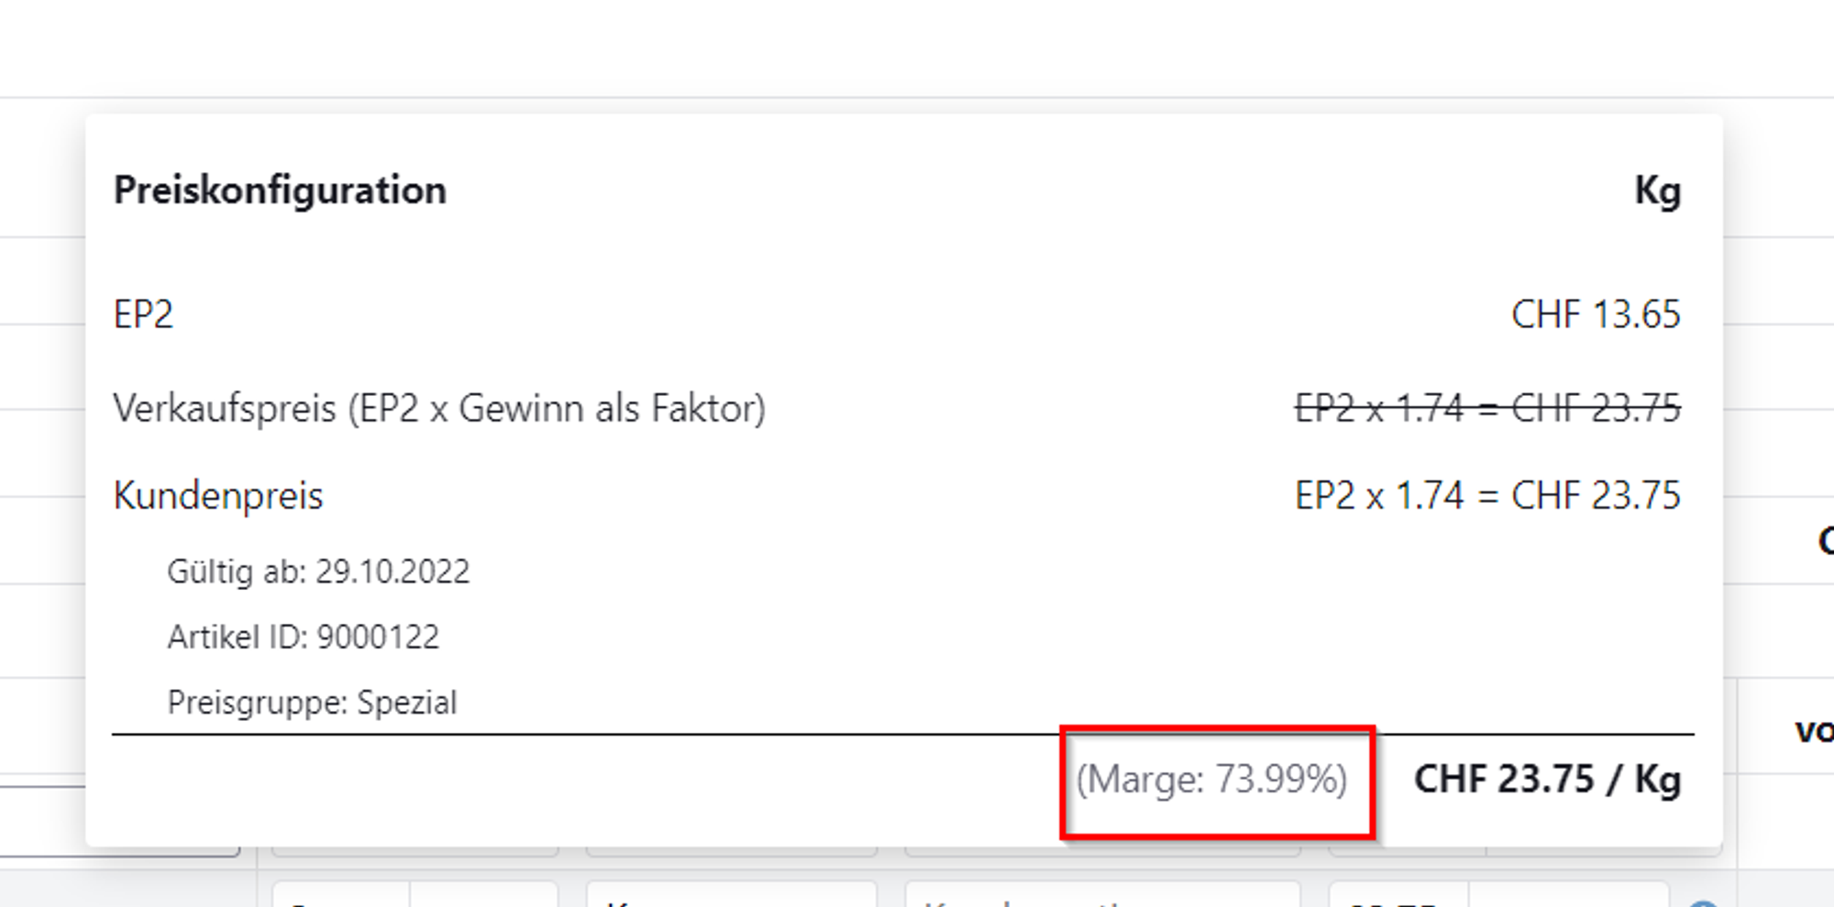Screen dimensions: 1834x907
Task: Click the Marge: 73.99% text
Action: [x=1211, y=780]
